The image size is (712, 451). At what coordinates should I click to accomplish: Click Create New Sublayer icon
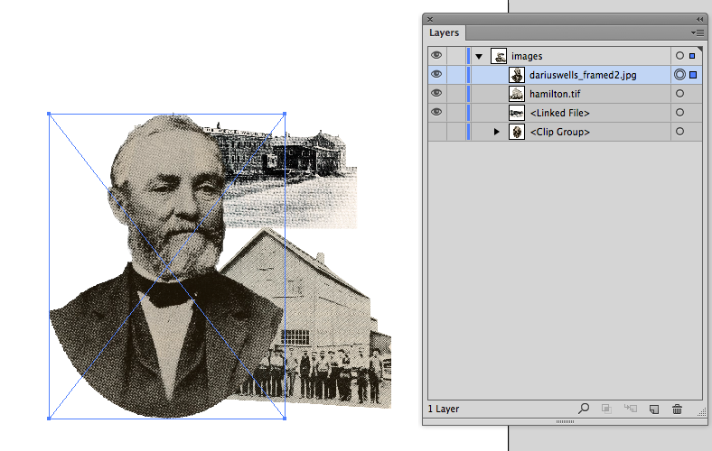click(x=631, y=409)
